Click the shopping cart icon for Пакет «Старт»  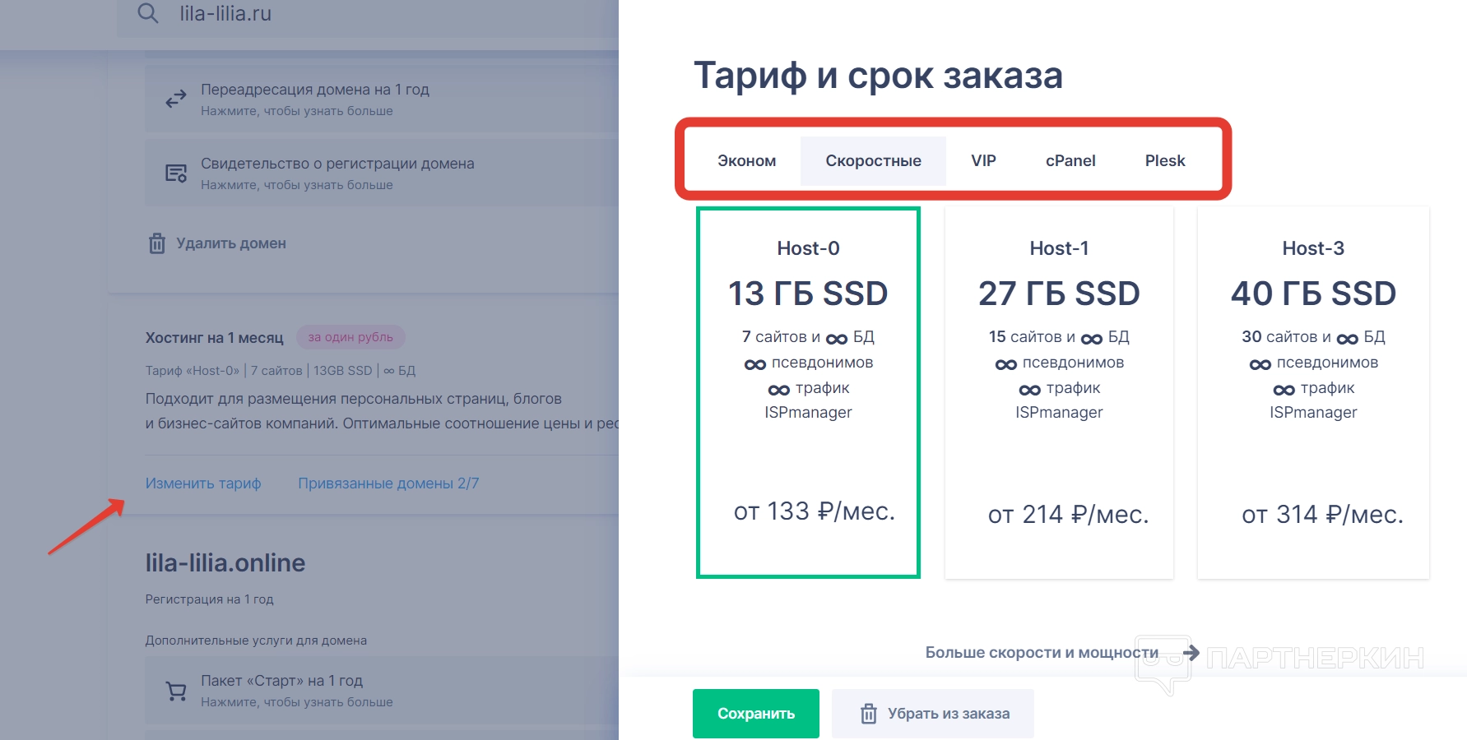[176, 691]
